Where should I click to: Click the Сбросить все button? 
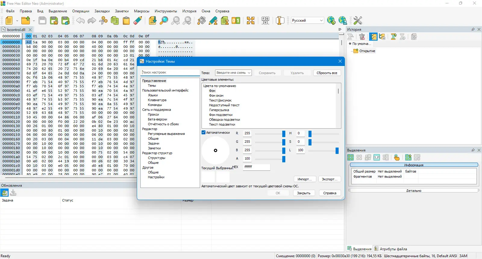pyautogui.click(x=327, y=73)
